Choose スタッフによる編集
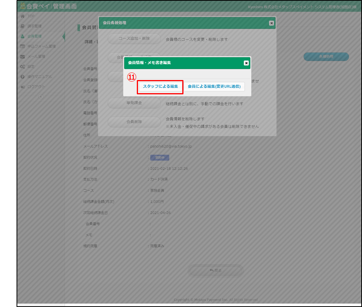The height and width of the screenshot is (307, 362). (161, 86)
